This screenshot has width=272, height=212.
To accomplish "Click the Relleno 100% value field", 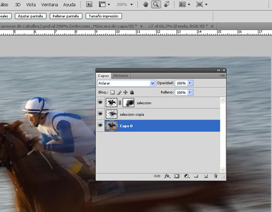I will pyautogui.click(x=181, y=92).
